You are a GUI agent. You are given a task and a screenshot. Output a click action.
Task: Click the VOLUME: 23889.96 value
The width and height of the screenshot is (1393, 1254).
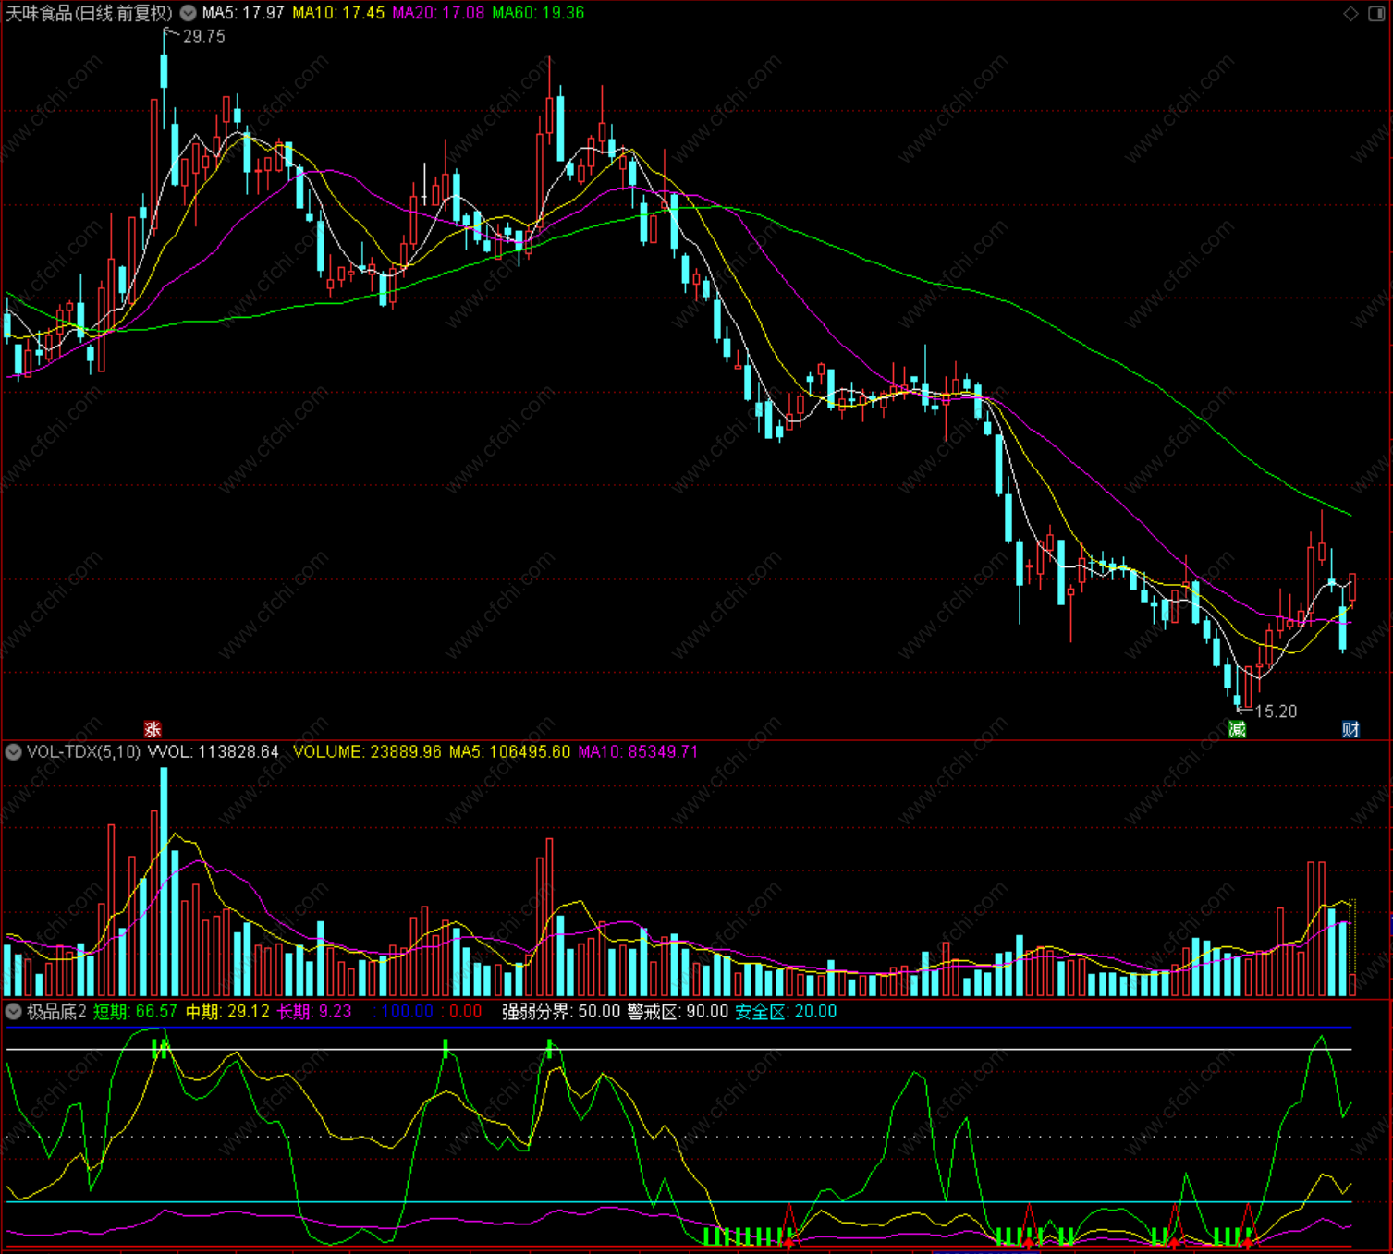click(367, 752)
